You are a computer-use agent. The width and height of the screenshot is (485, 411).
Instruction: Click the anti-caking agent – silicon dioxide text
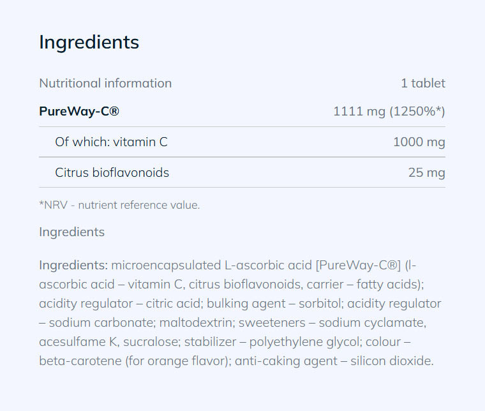pyautogui.click(x=334, y=361)
